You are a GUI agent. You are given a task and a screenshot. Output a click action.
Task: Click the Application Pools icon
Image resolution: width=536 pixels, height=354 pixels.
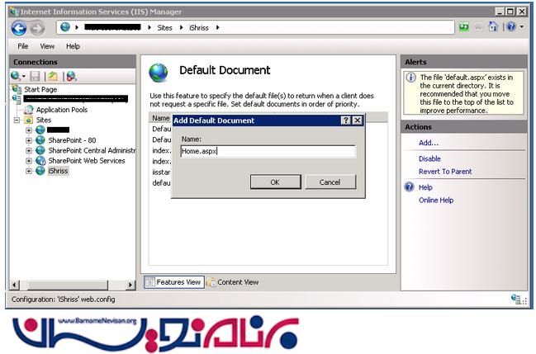tap(29, 110)
